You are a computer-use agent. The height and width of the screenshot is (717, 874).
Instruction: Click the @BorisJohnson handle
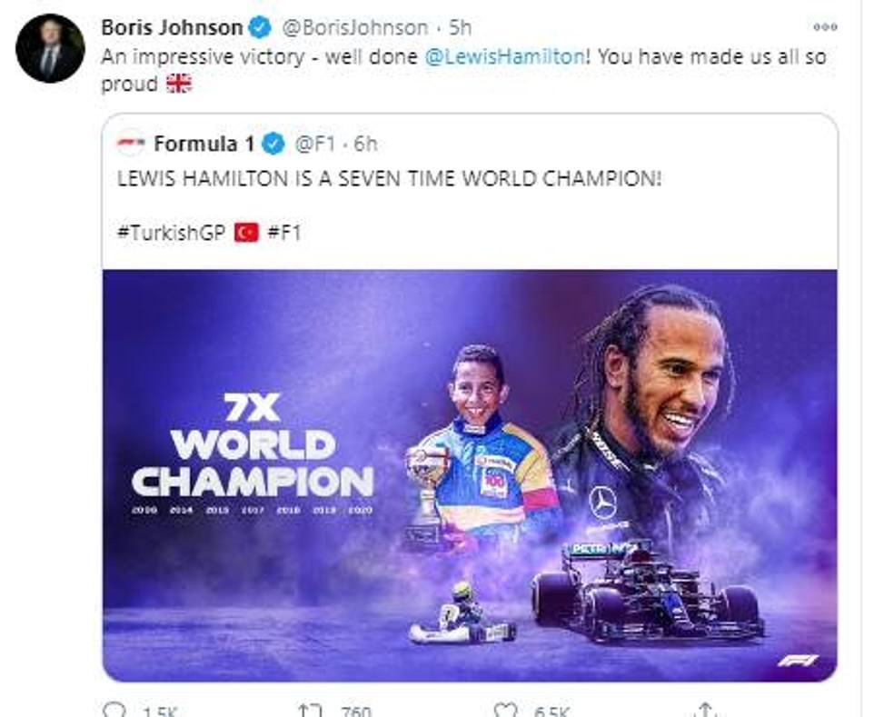pos(355,28)
